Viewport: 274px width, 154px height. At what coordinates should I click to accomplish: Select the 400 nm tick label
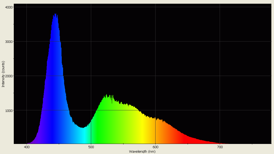[x=26, y=146]
